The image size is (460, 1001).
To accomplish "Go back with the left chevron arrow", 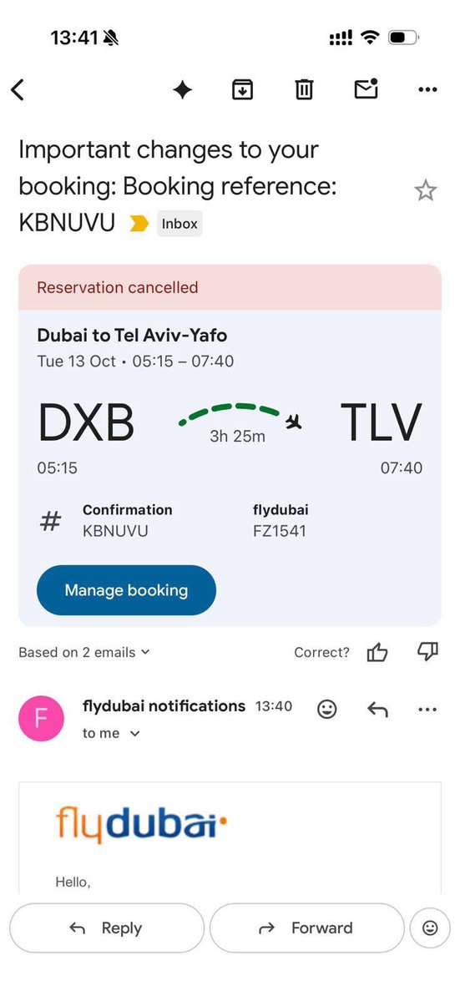I will pos(18,90).
